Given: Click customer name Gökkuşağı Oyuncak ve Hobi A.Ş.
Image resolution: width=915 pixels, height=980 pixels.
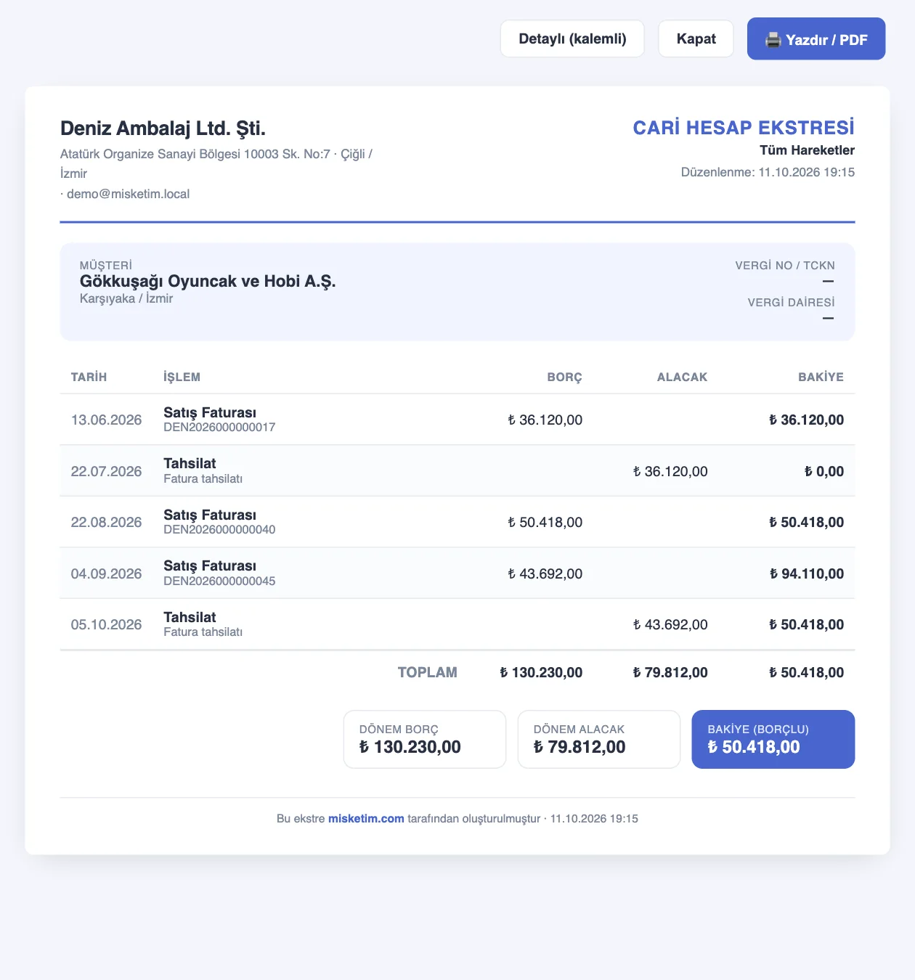Looking at the screenshot, I should point(208,281).
